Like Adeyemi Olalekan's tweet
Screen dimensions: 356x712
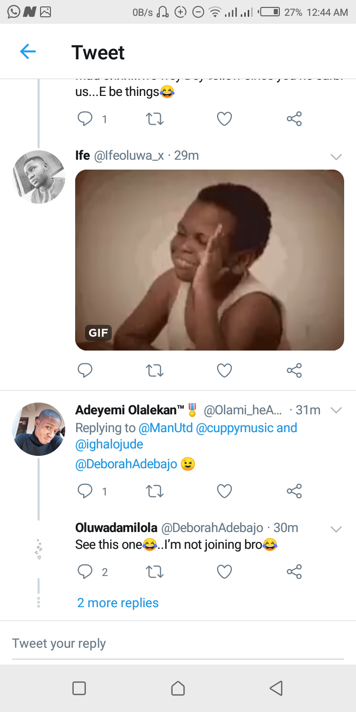224,491
